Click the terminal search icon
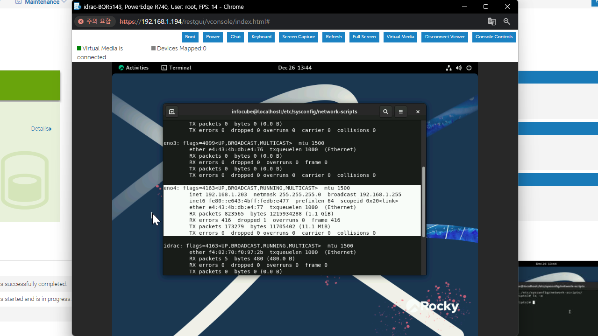 pos(385,112)
